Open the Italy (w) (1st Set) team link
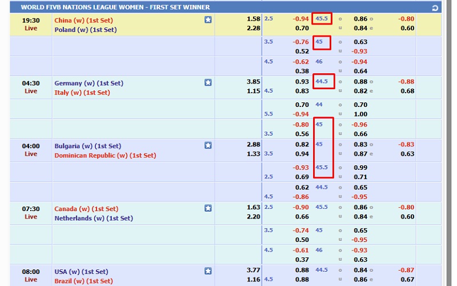457x286 pixels. tap(82, 93)
